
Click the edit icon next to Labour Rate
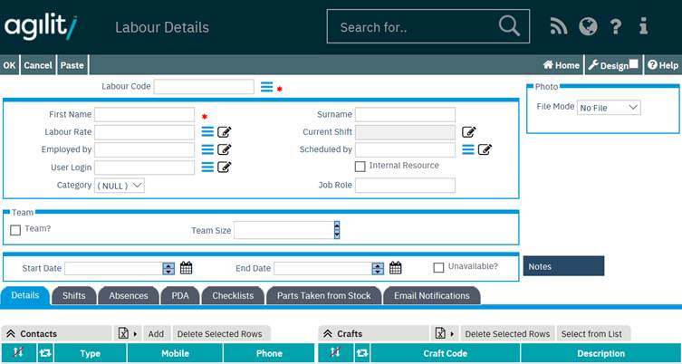[x=225, y=132]
